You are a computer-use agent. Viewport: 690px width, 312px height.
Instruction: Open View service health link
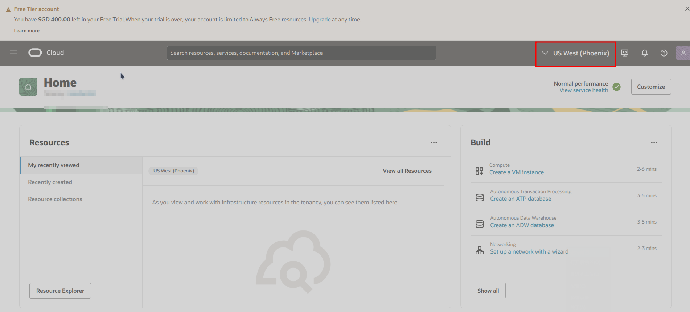coord(584,90)
